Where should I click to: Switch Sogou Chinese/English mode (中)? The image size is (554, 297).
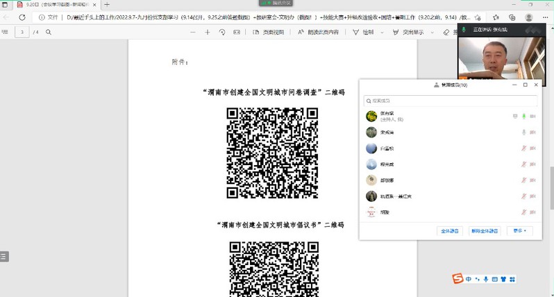(469, 279)
